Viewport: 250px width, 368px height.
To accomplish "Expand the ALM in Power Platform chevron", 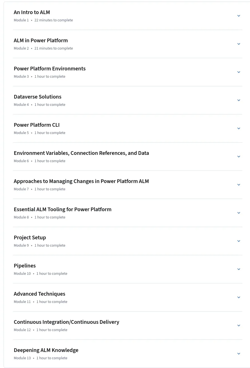I will coord(239,44).
